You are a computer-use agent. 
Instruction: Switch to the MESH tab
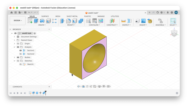(58, 16)
